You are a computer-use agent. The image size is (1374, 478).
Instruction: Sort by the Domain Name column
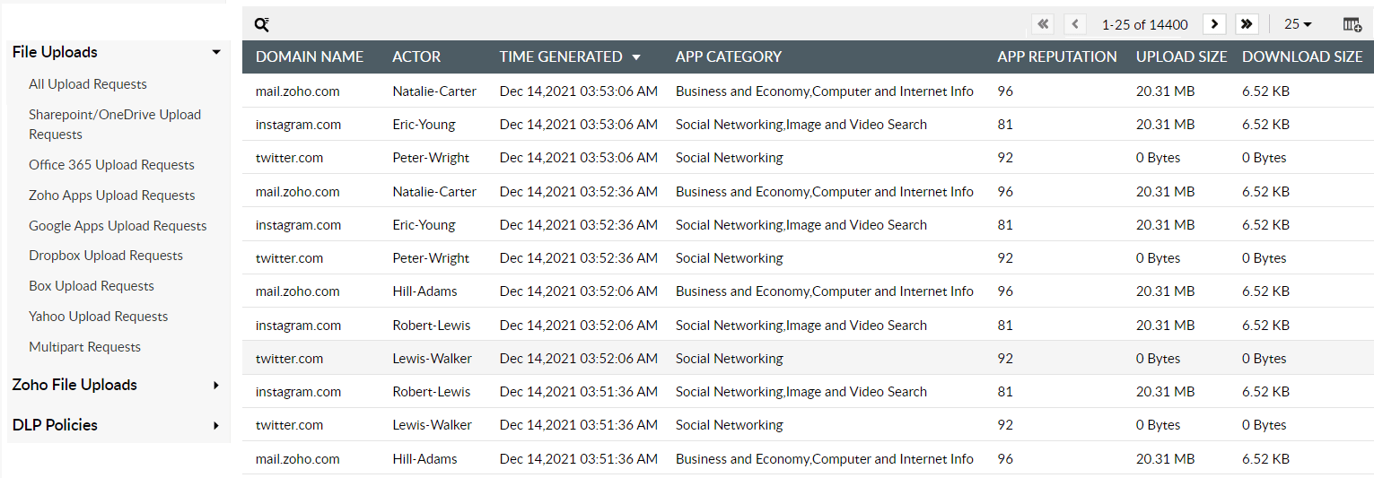[x=310, y=56]
